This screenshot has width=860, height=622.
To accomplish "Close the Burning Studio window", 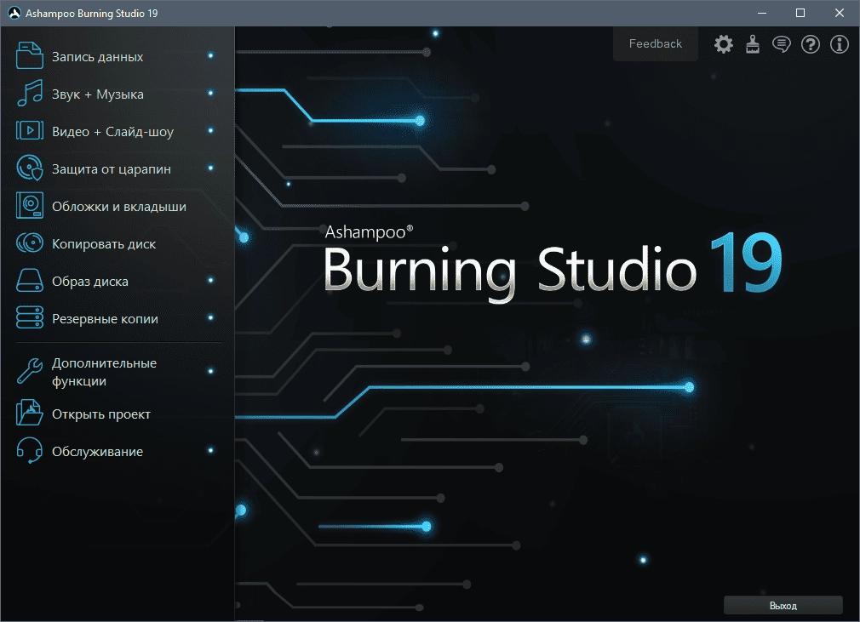I will (x=840, y=13).
